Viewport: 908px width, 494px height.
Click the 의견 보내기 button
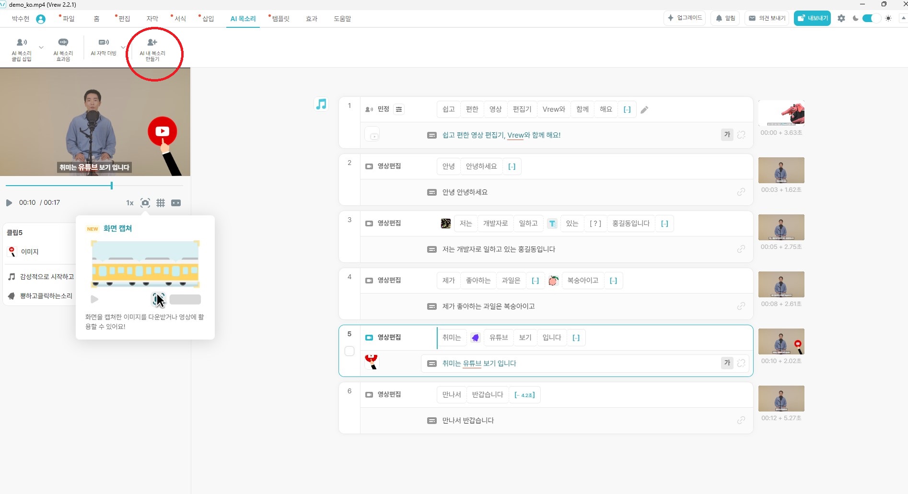(x=767, y=18)
